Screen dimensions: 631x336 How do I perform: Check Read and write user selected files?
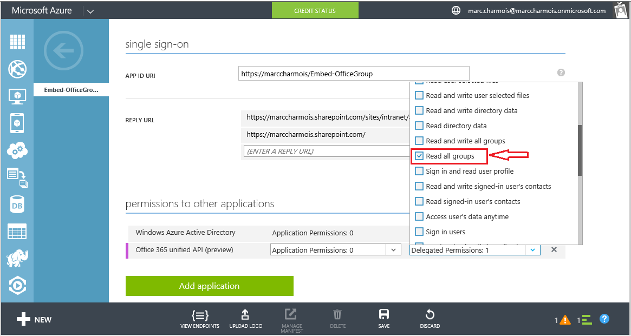pos(419,95)
